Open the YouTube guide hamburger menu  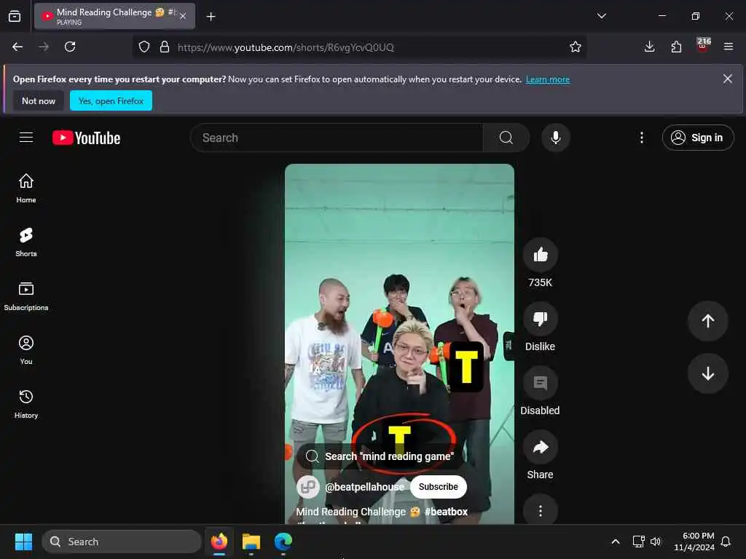pyautogui.click(x=26, y=138)
